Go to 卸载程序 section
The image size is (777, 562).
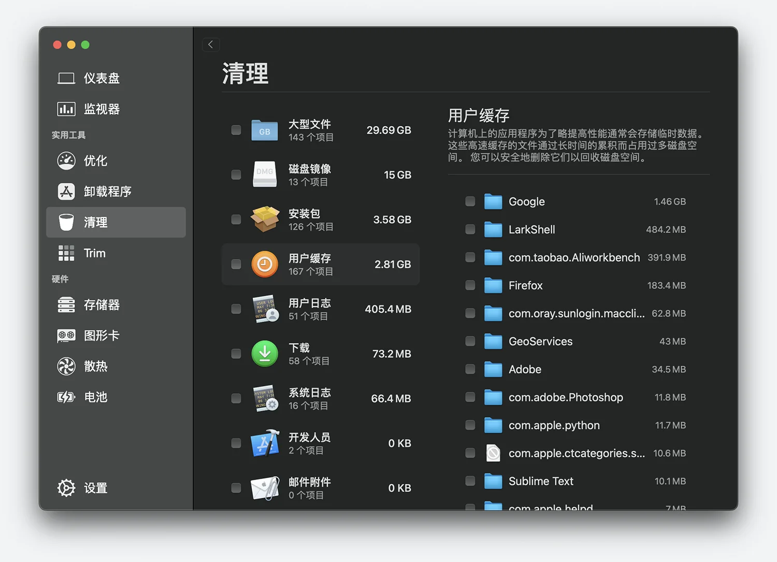(x=116, y=191)
